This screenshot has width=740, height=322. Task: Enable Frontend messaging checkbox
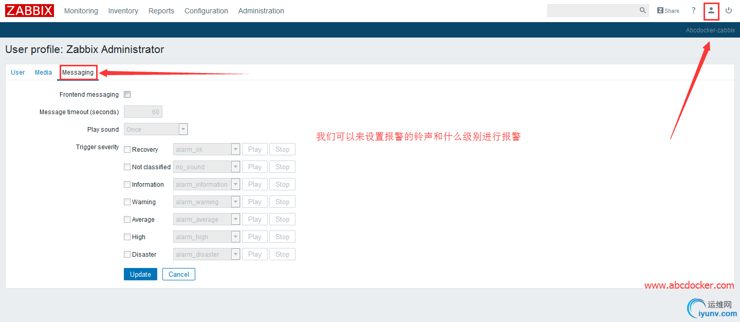click(127, 94)
